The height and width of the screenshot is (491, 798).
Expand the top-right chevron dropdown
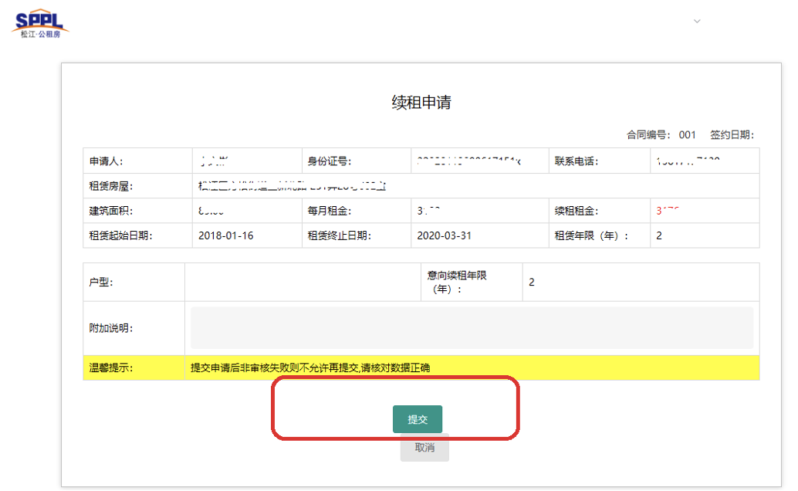(x=697, y=22)
